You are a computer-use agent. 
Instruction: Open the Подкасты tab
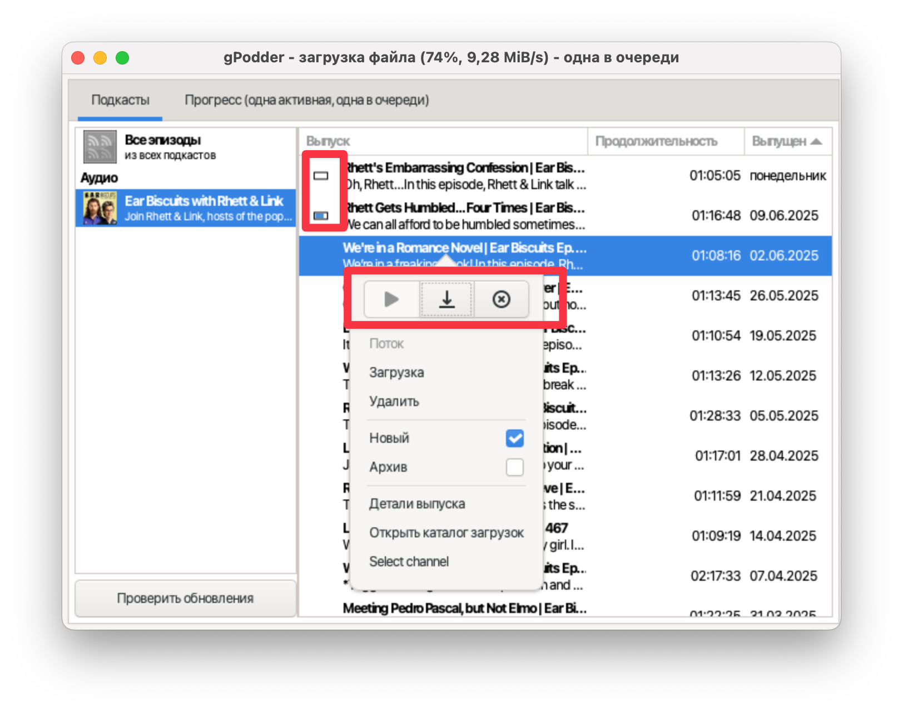pyautogui.click(x=120, y=100)
